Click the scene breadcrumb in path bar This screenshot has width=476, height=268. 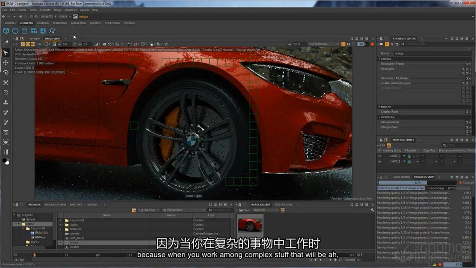click(63, 16)
